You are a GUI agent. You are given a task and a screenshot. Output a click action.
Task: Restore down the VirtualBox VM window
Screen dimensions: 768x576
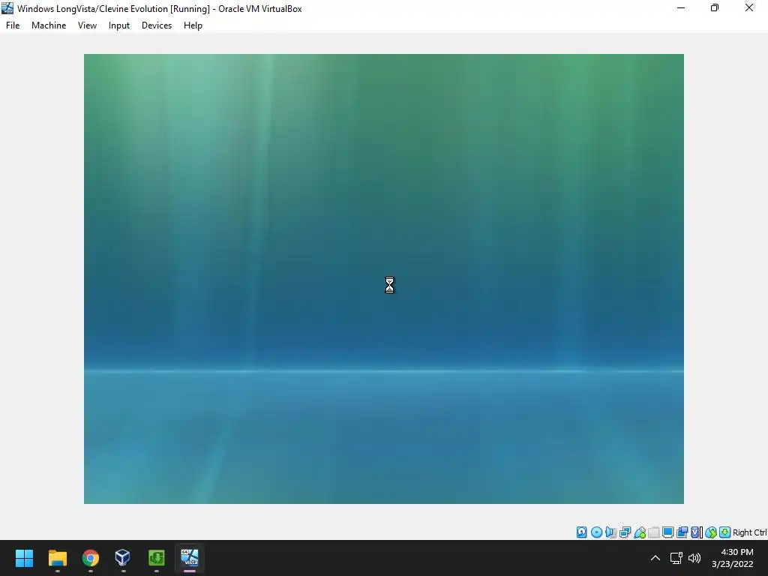click(715, 8)
